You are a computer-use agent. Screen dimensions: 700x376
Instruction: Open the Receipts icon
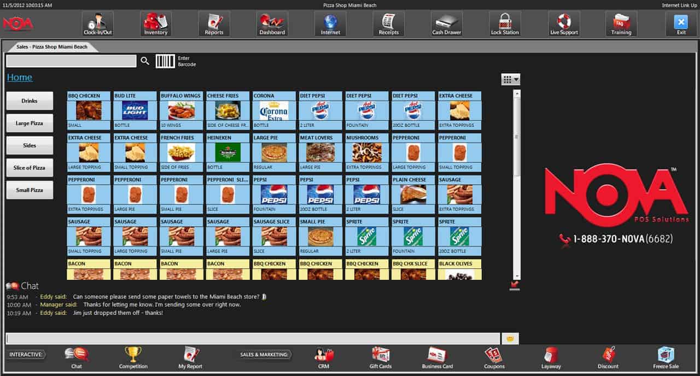tap(389, 23)
